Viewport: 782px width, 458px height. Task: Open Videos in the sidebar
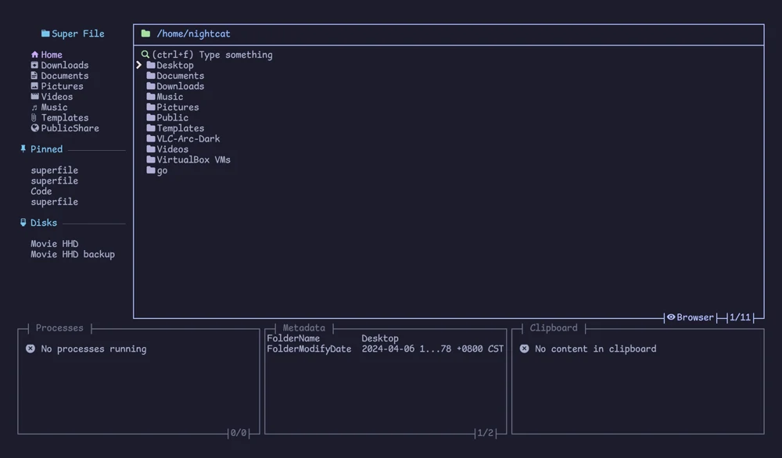click(56, 96)
